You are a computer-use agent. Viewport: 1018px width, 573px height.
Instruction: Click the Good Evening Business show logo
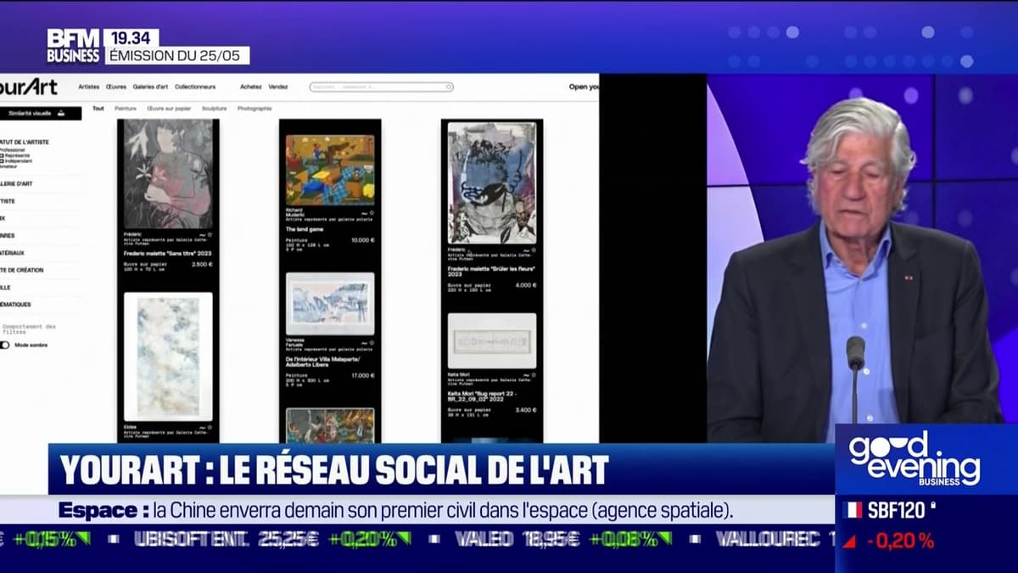point(915,458)
